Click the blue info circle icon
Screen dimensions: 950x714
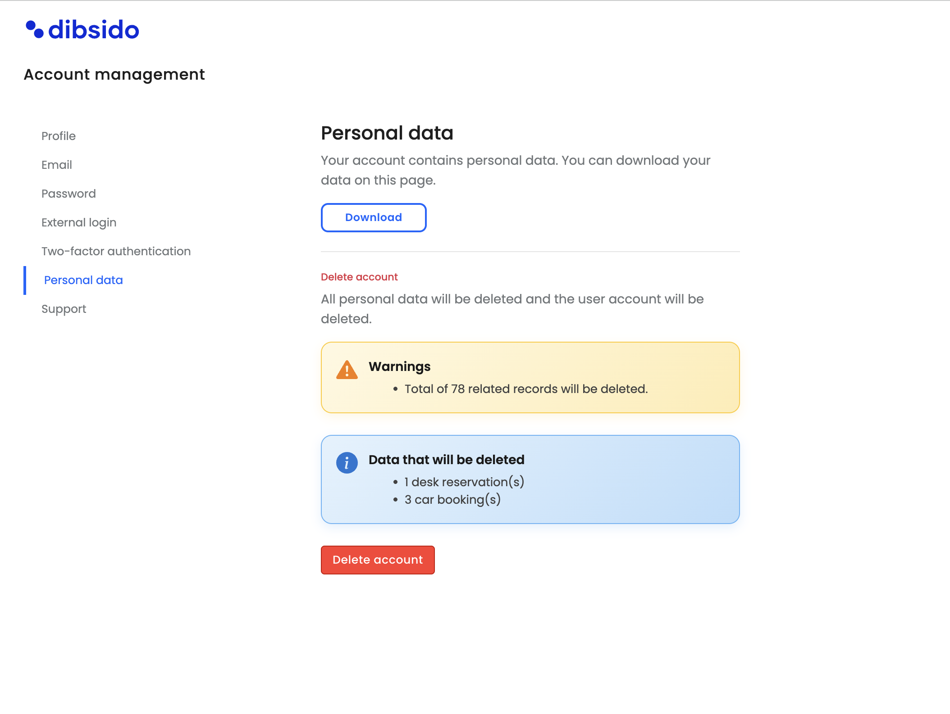[347, 463]
